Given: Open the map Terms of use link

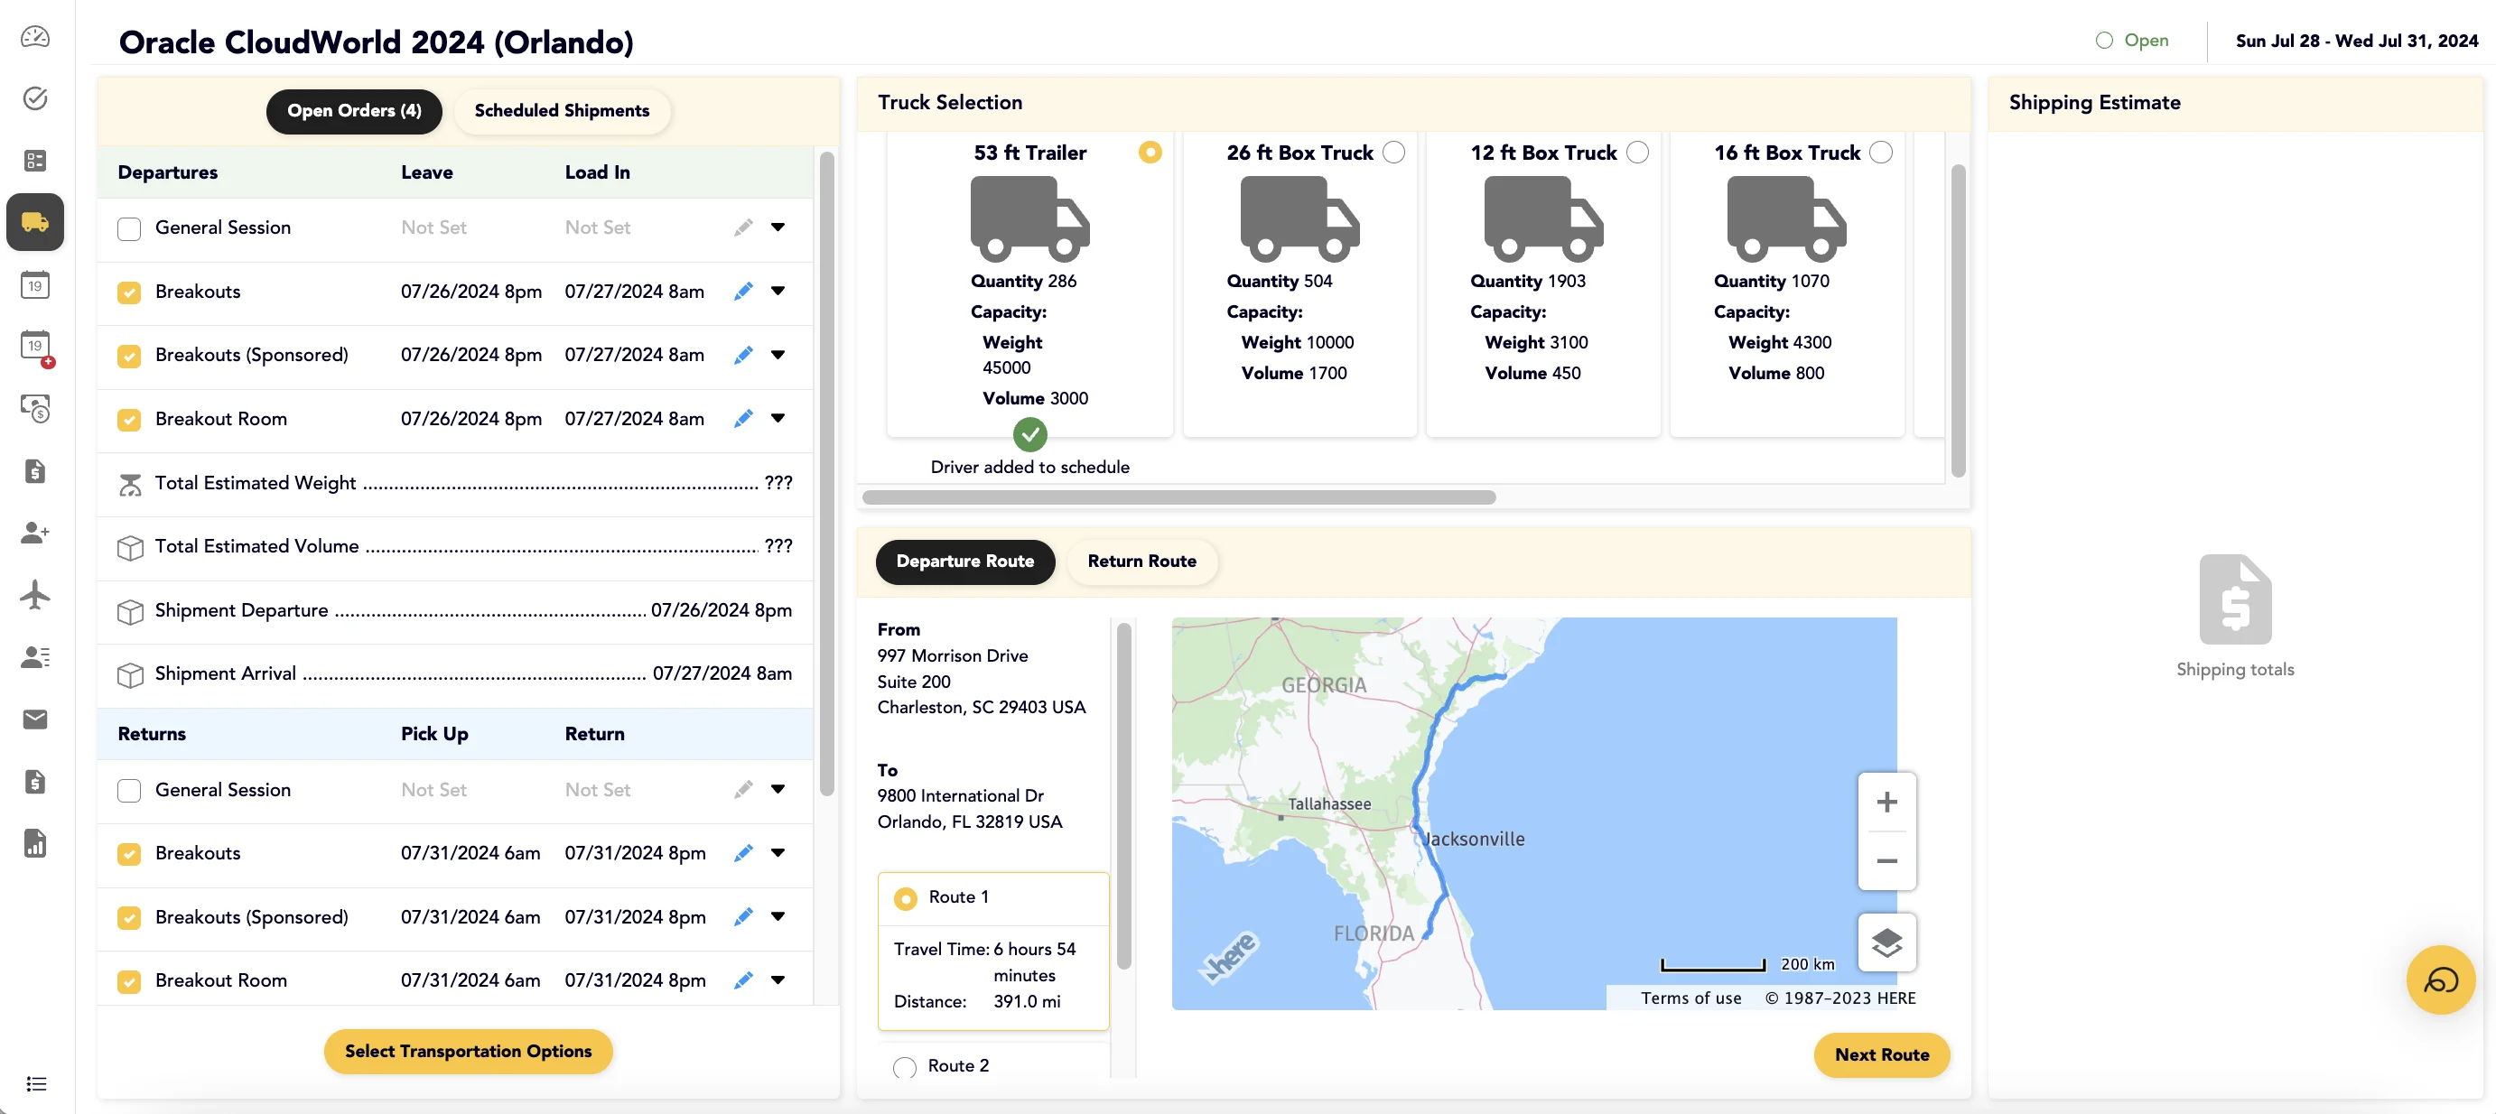Looking at the screenshot, I should click(1690, 998).
